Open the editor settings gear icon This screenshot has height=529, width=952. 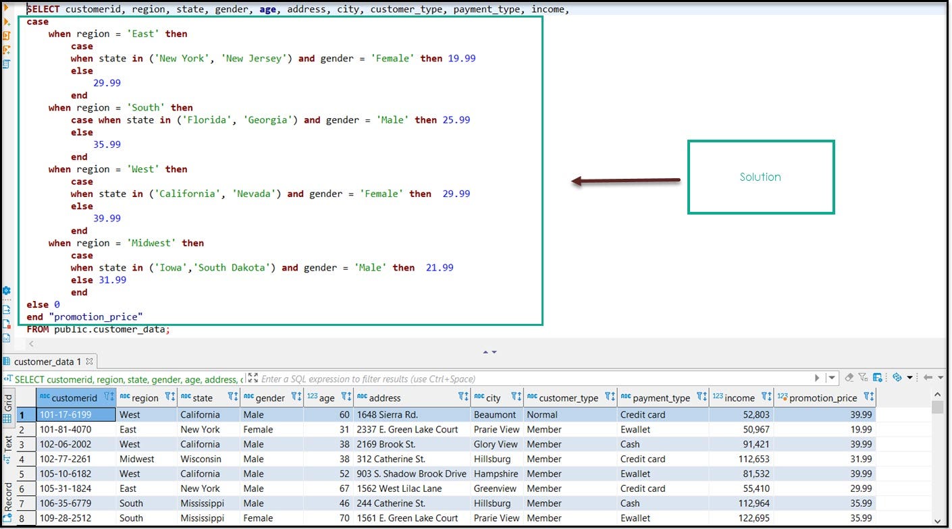(7, 291)
